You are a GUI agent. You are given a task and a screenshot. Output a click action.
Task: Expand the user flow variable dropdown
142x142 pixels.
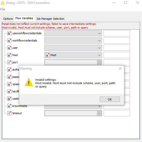73,48
